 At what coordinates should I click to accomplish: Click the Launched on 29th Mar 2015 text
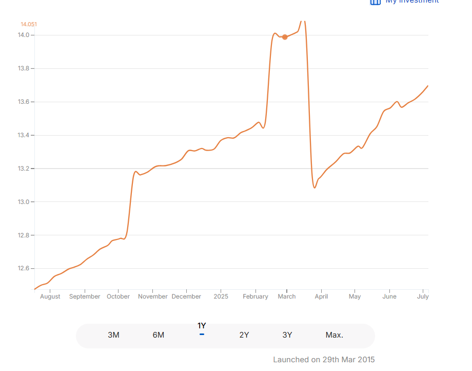pos(324,360)
